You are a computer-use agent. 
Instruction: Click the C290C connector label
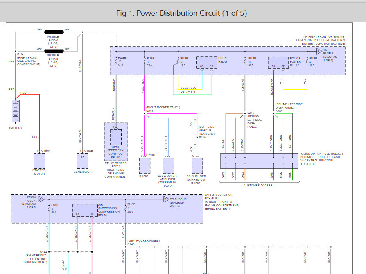(x=151, y=155)
